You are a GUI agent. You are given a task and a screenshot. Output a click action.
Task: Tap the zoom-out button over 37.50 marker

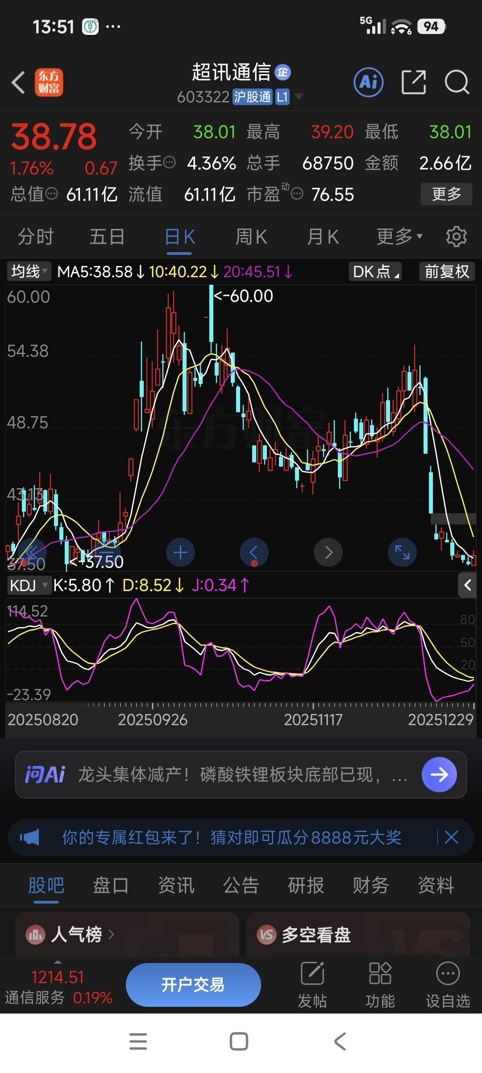point(106,553)
